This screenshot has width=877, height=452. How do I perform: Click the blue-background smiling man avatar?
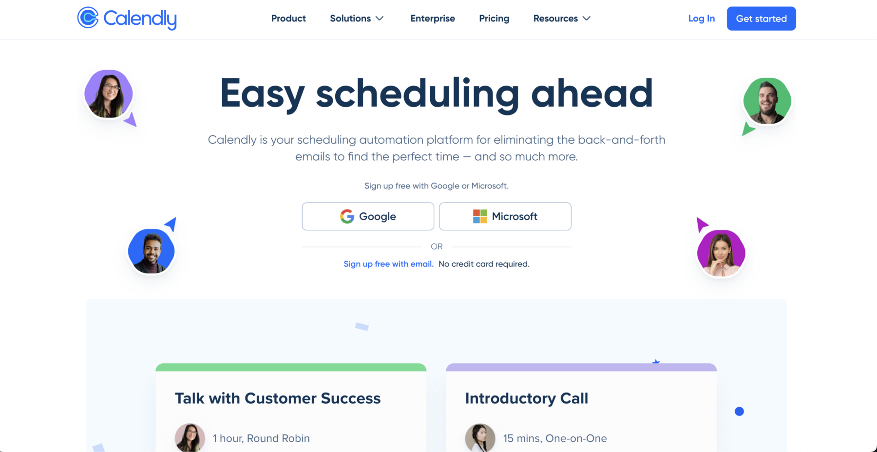point(151,251)
